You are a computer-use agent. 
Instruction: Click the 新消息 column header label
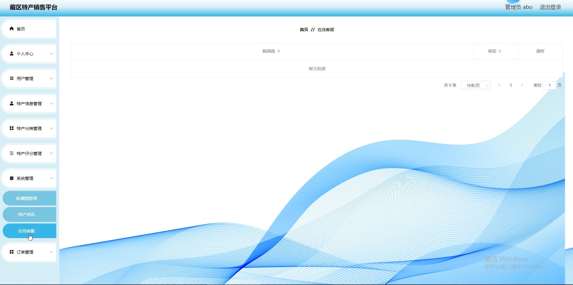coord(269,51)
